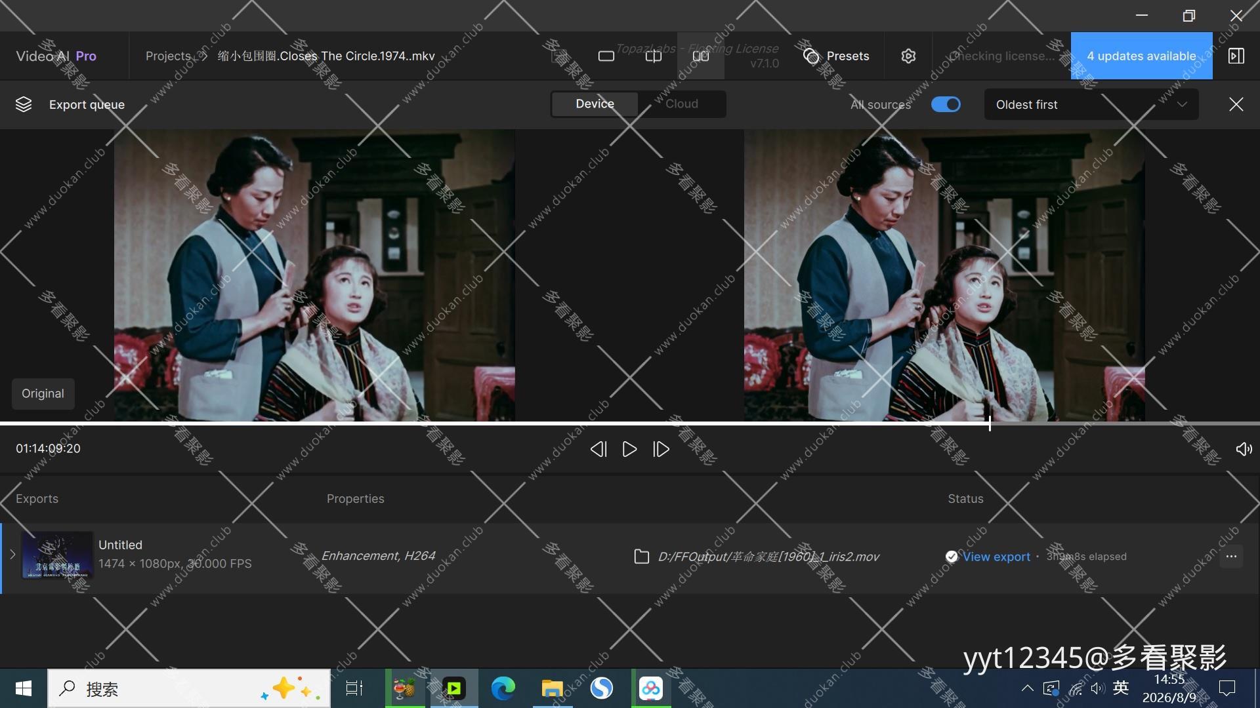Click the volume icon in system tray
Image resolution: width=1260 pixels, height=708 pixels.
point(1097,688)
